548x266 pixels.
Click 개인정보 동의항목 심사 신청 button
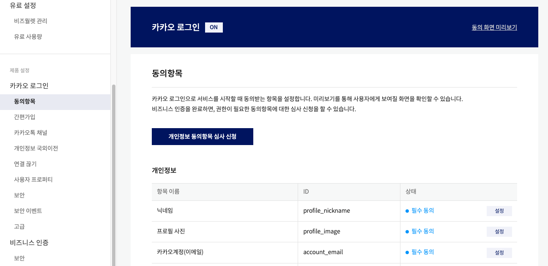pyautogui.click(x=203, y=137)
